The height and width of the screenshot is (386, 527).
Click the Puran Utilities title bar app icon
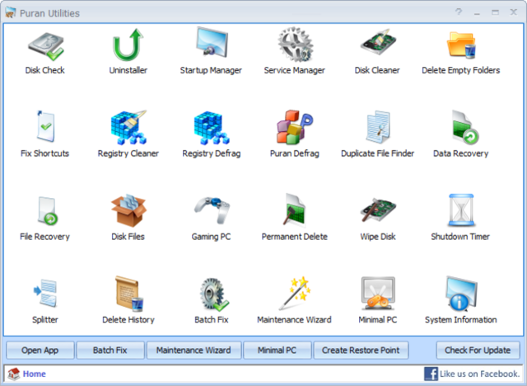coord(11,13)
